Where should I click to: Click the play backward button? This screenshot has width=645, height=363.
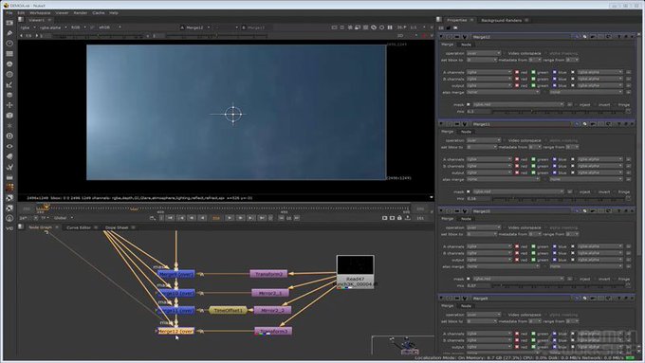[x=203, y=218]
